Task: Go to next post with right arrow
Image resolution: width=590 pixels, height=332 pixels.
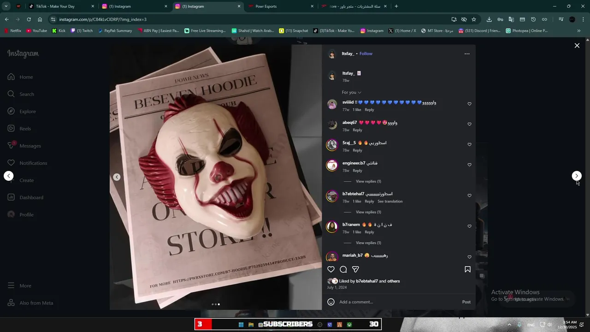Action: pyautogui.click(x=577, y=176)
